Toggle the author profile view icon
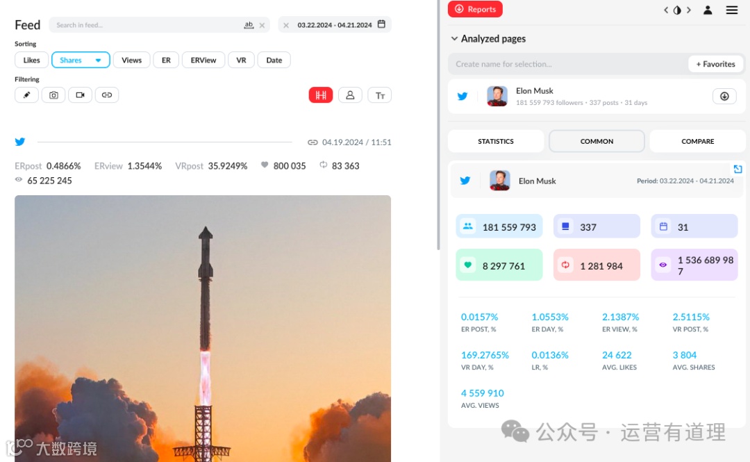Screen dimensions: 750x462 (x=350, y=94)
